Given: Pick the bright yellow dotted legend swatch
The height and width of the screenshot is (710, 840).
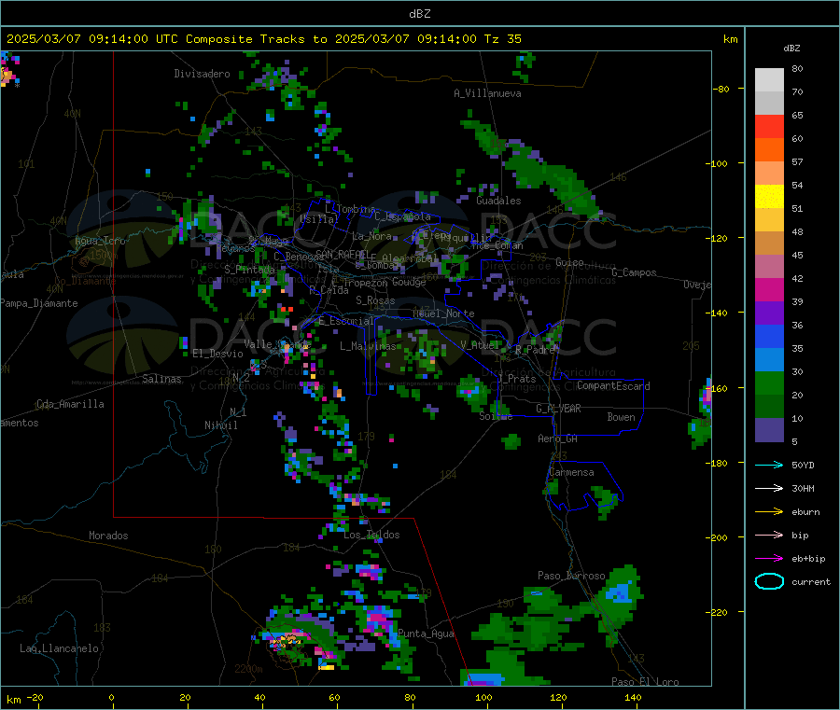Looking at the screenshot, I should tap(769, 197).
